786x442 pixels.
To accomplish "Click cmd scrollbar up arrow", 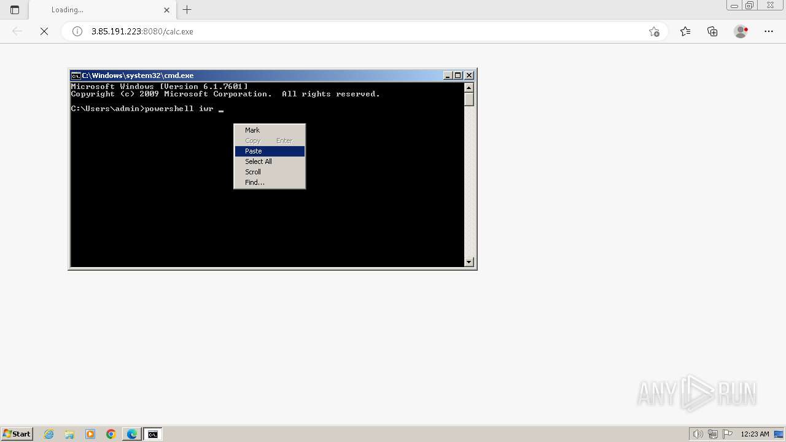I will (x=469, y=87).
